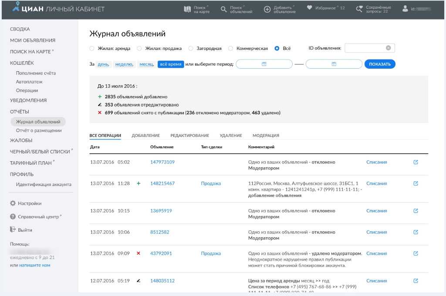Screen dimensions: 446x296
Task: Open Идентификация аккаунта sidebar item
Action: tap(44, 184)
